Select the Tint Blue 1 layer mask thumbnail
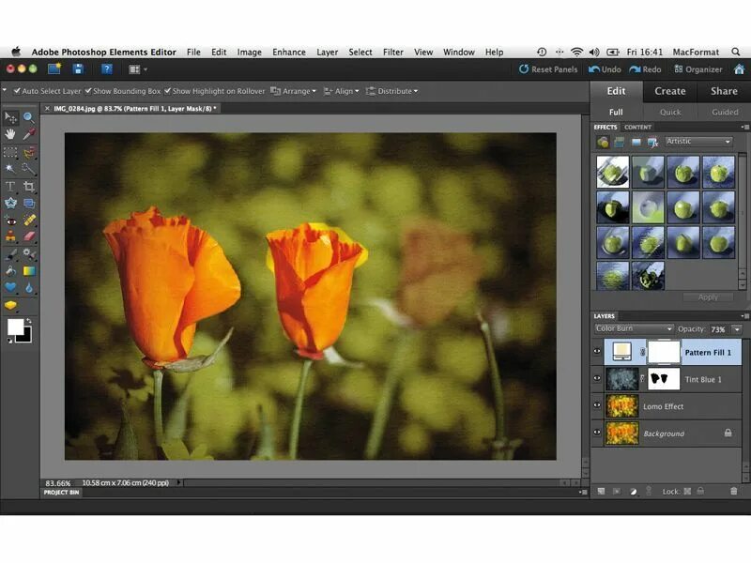The width and height of the screenshot is (751, 563). tap(664, 379)
